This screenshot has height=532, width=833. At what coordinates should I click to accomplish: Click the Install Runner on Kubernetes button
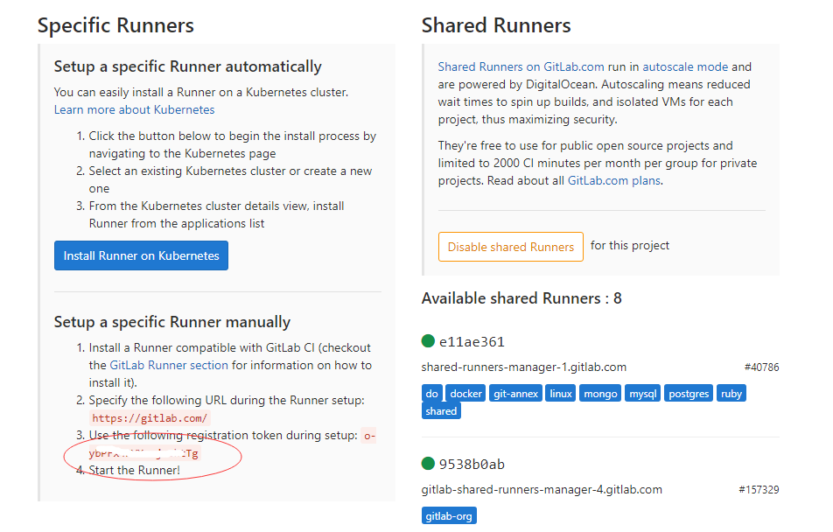coord(142,255)
